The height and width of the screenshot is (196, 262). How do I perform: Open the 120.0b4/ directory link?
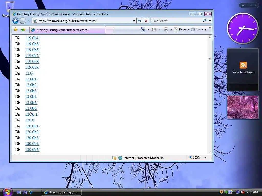32,144
